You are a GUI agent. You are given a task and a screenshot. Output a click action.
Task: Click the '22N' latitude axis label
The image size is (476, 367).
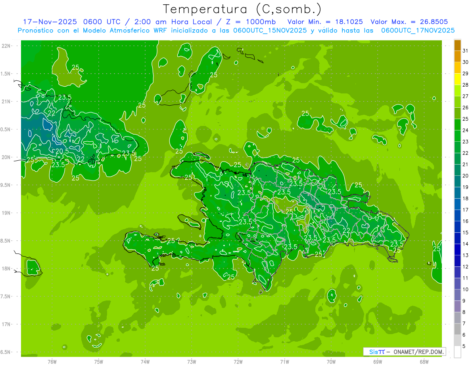[x=6, y=46]
